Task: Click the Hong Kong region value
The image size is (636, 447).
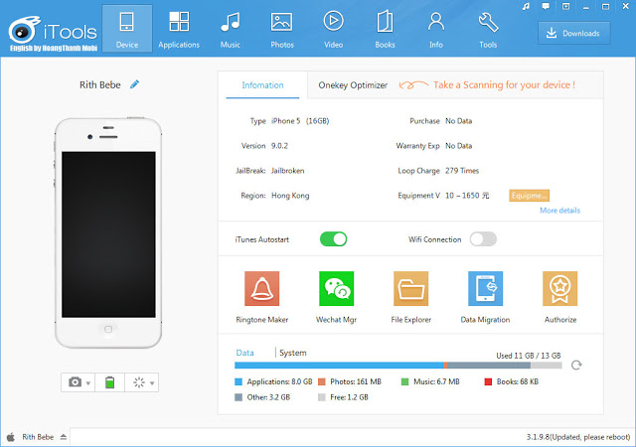Action: click(x=290, y=196)
